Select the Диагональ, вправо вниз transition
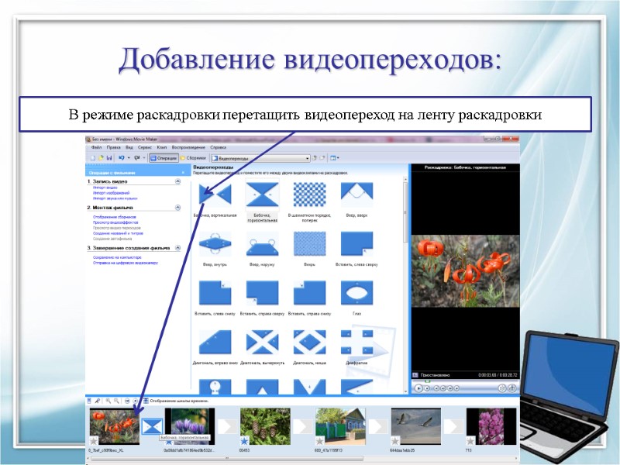 tap(215, 342)
